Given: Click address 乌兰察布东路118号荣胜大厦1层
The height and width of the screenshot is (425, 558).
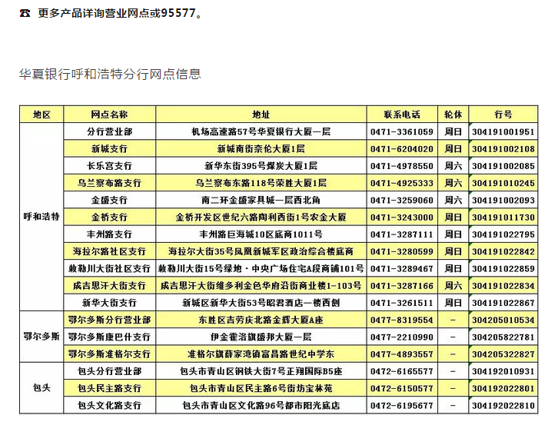Looking at the screenshot, I should [x=261, y=183].
